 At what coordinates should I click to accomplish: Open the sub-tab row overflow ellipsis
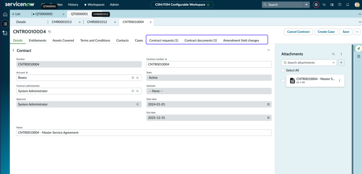[360, 22]
